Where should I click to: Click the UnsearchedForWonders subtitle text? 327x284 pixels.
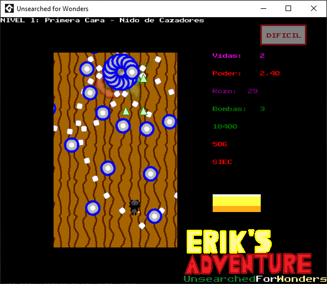[x=255, y=279]
